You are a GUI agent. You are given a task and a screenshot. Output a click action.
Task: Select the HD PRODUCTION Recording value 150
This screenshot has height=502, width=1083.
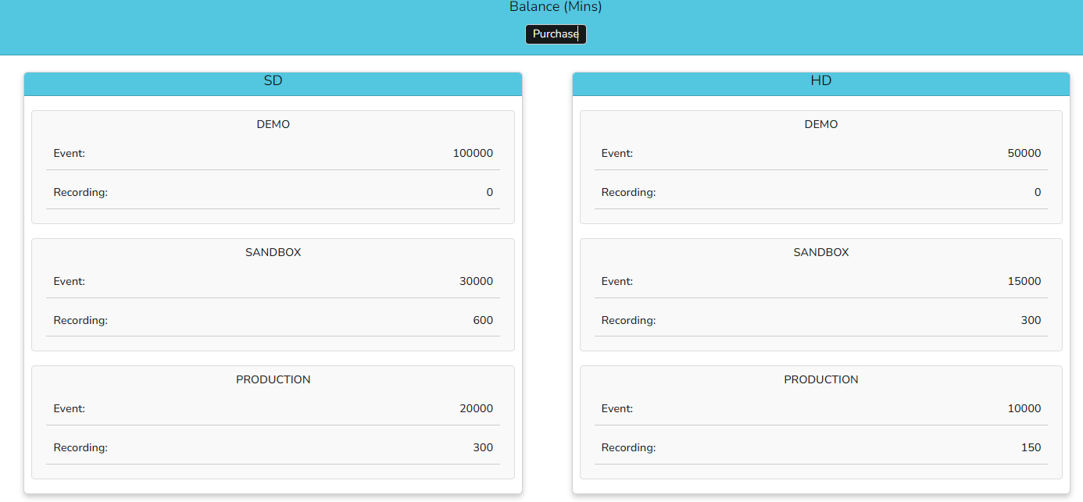[x=1031, y=447]
